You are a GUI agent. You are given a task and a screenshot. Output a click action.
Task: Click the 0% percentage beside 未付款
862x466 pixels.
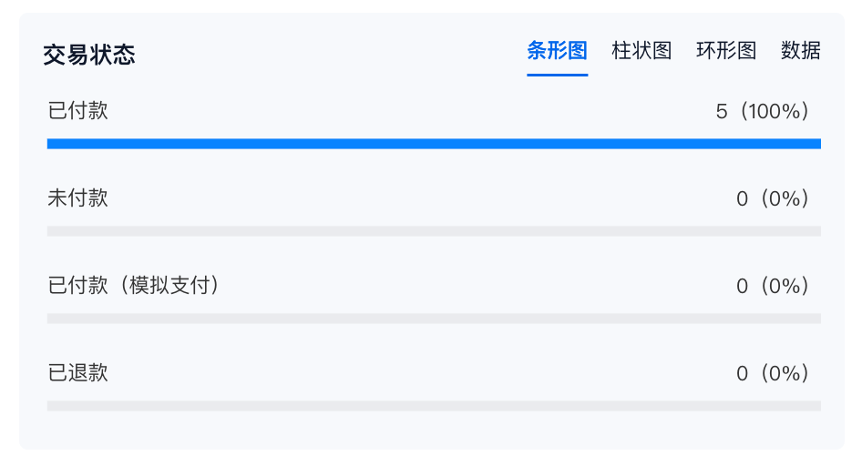pos(785,198)
